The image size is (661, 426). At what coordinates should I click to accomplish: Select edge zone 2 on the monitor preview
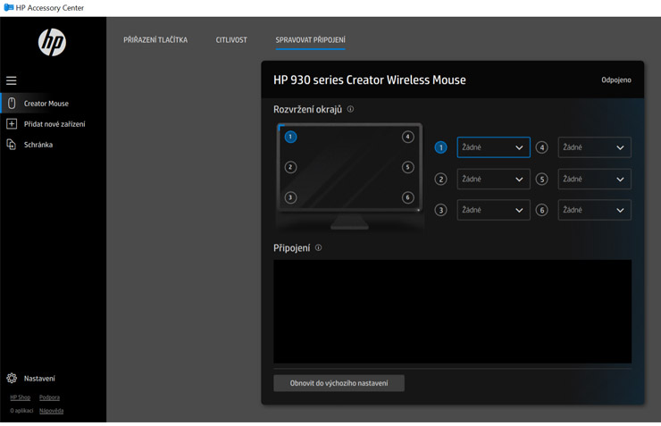tap(290, 167)
